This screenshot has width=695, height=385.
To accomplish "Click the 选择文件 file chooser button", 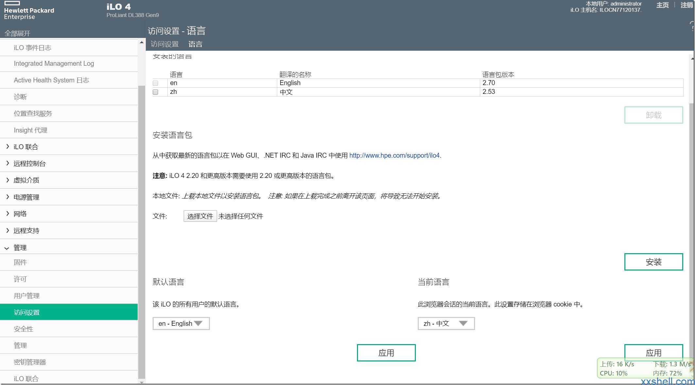I will click(200, 216).
